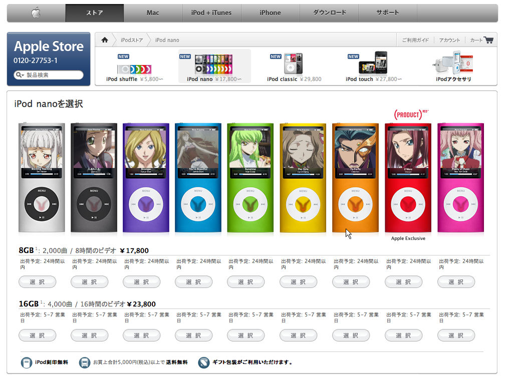Select 8GB yellow nano 選択 button

coord(299,282)
